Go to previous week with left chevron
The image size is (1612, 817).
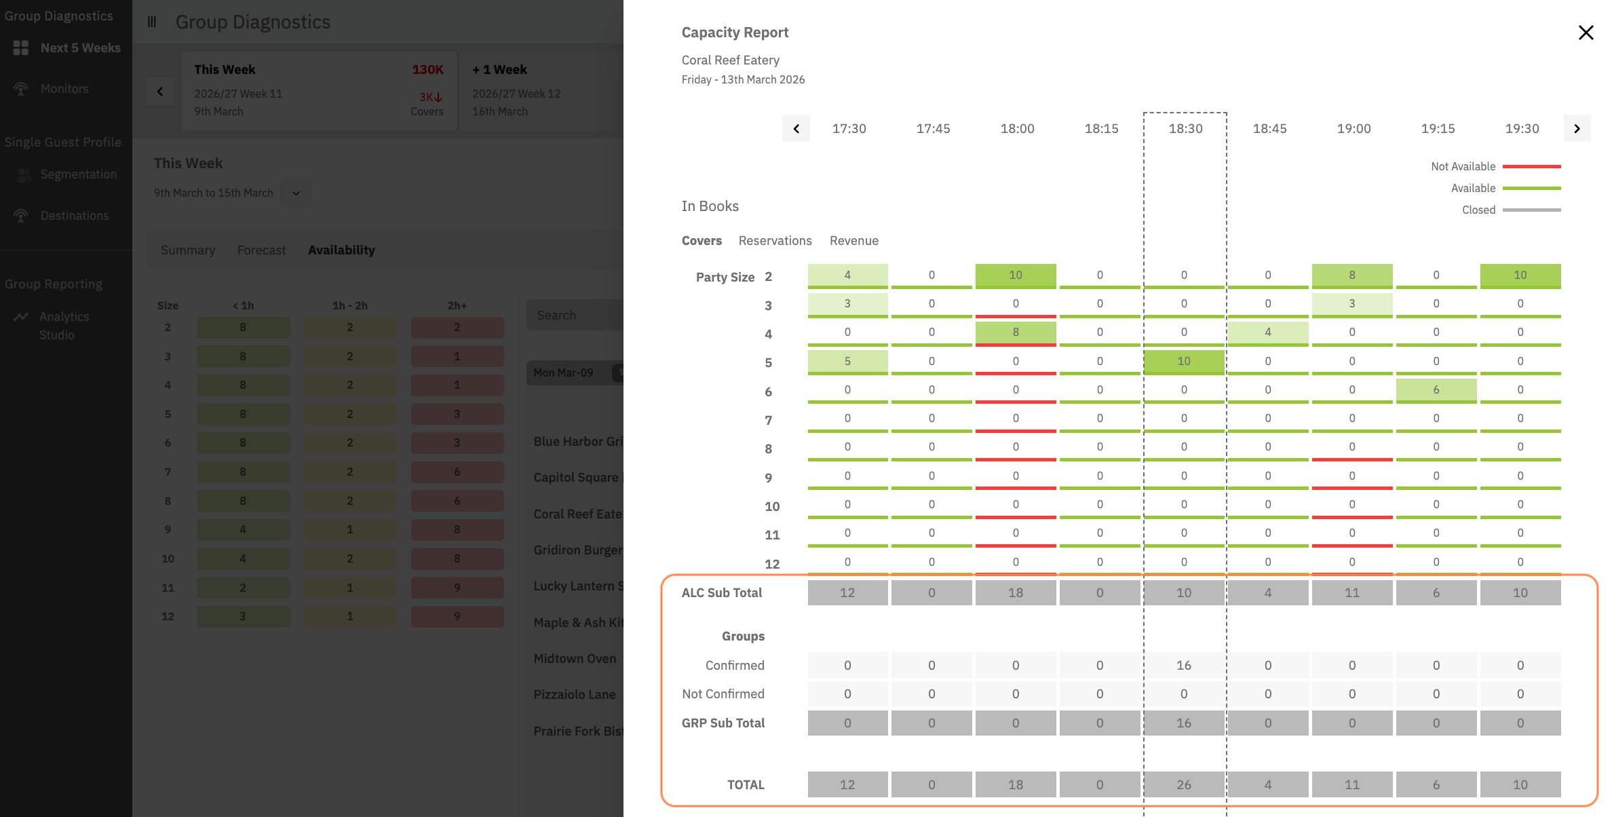coord(160,92)
